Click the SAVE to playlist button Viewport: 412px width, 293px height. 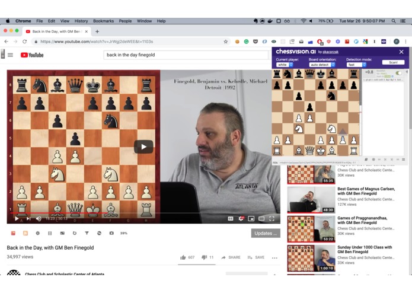256,257
